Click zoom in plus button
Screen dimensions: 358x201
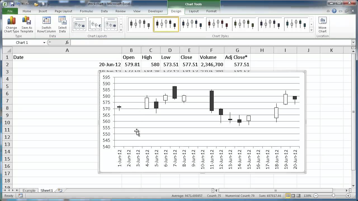(348, 196)
